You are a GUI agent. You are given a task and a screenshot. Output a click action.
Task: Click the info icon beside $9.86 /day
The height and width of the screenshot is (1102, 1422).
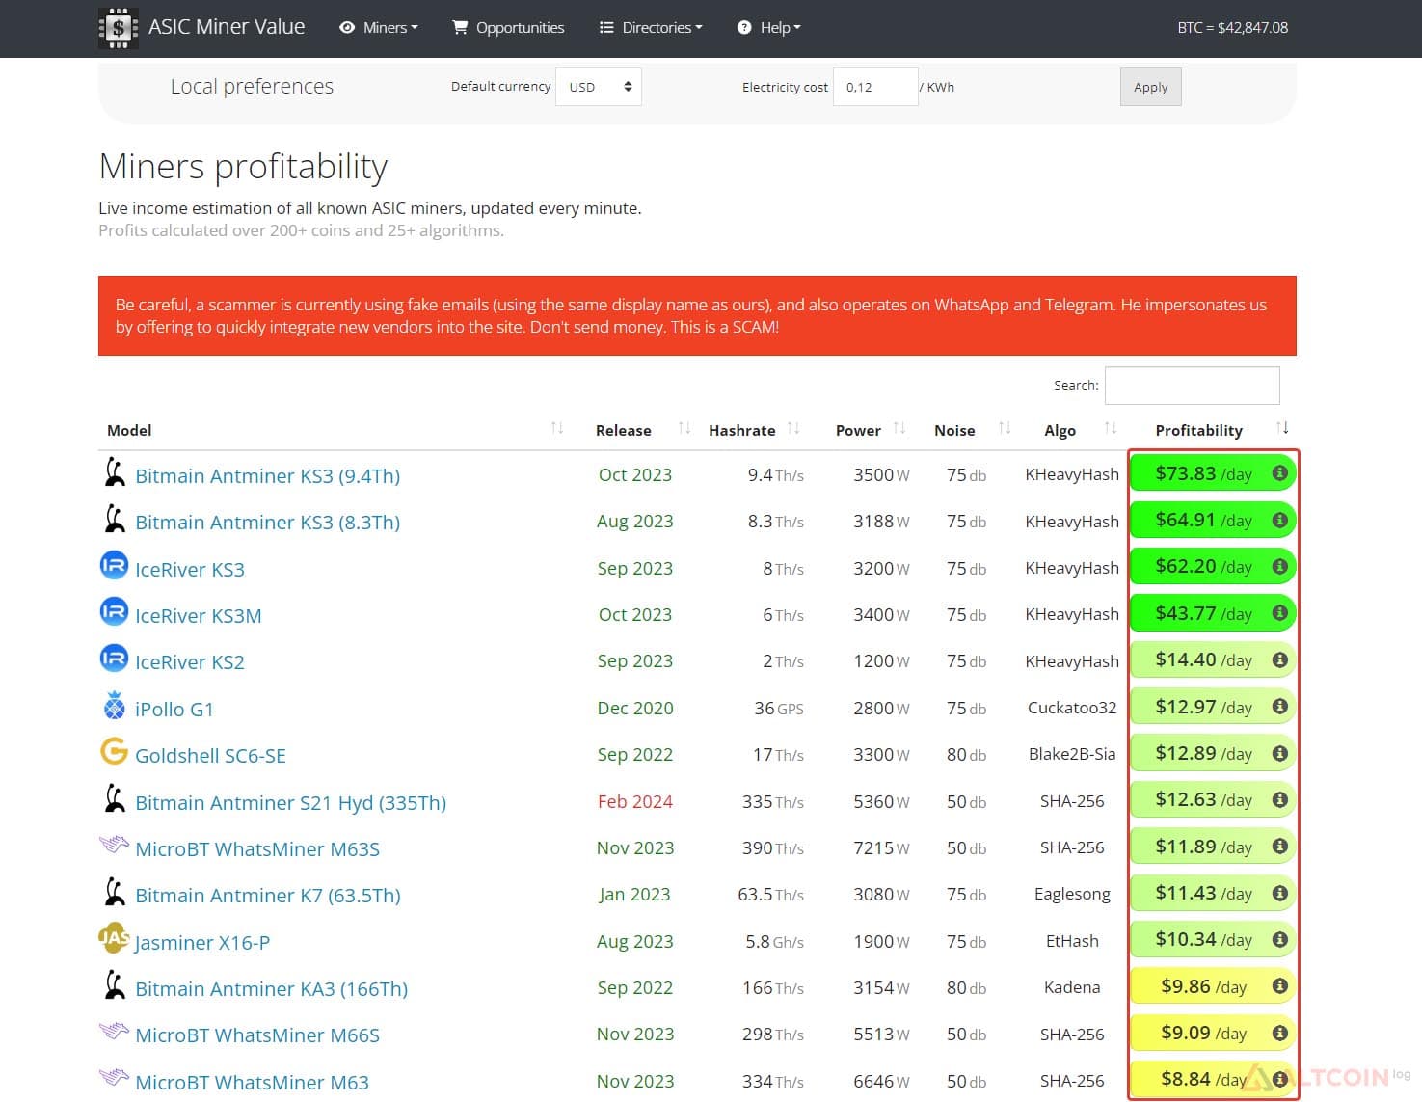1280,985
